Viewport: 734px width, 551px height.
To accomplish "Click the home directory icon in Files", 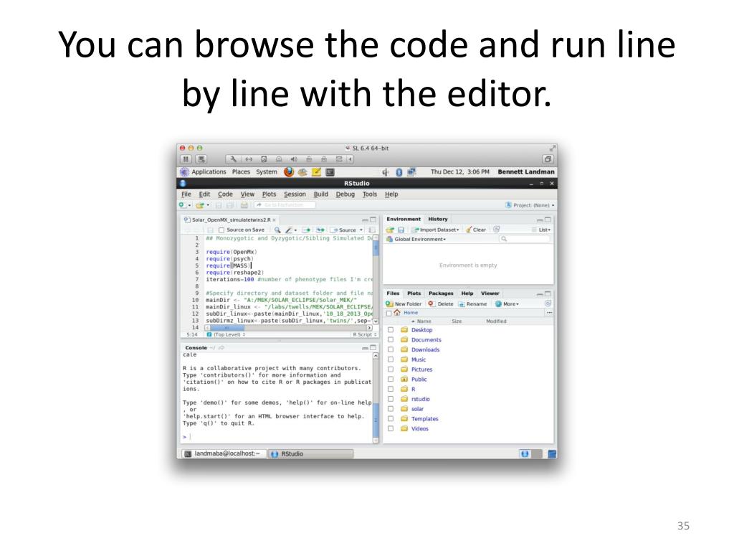I will [397, 313].
